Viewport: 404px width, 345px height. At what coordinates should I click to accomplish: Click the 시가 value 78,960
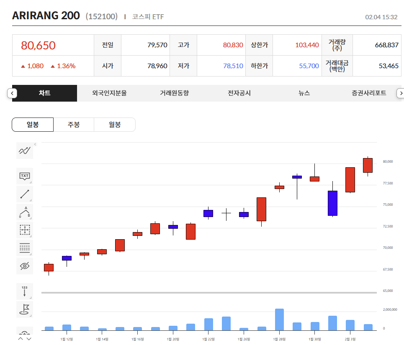pyautogui.click(x=157, y=66)
